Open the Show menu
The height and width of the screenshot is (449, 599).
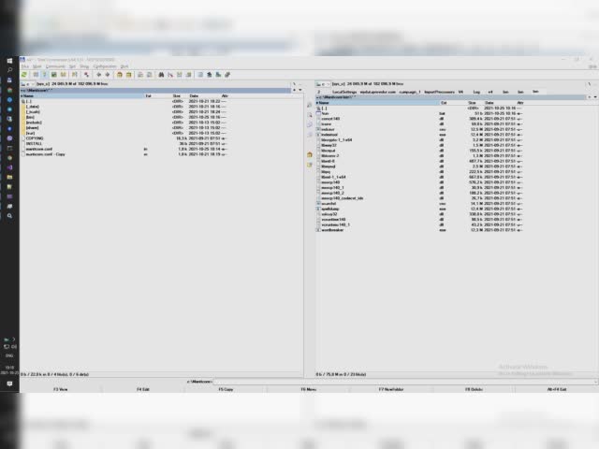click(x=84, y=66)
